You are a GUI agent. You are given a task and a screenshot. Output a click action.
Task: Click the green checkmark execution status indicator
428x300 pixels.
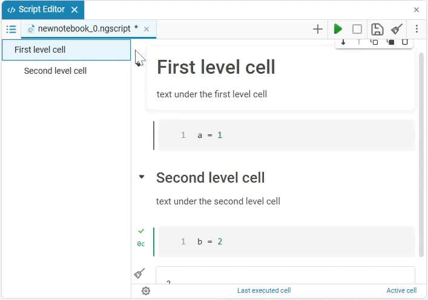coord(141,231)
